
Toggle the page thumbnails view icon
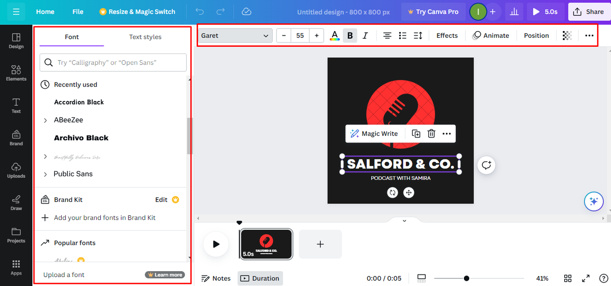point(421,278)
